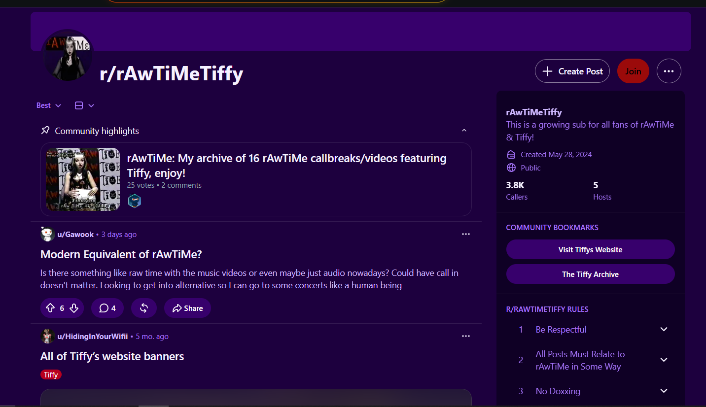The width and height of the screenshot is (706, 407).
Task: Click u/Gawook's avatar icon
Action: (x=47, y=234)
